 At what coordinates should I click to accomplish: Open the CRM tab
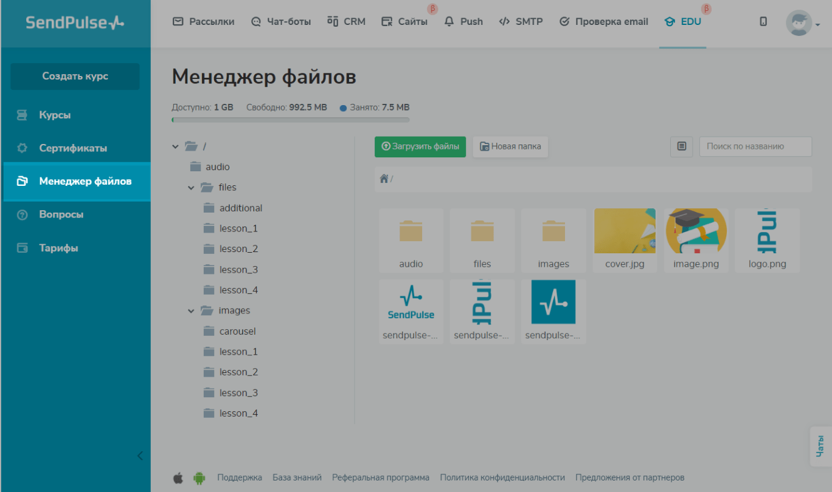pyautogui.click(x=347, y=22)
